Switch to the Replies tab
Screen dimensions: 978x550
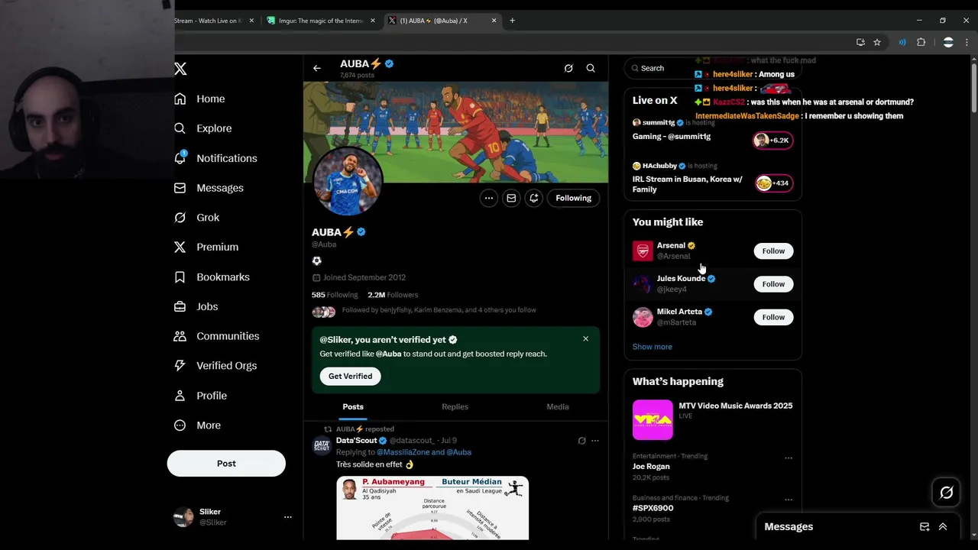point(455,407)
